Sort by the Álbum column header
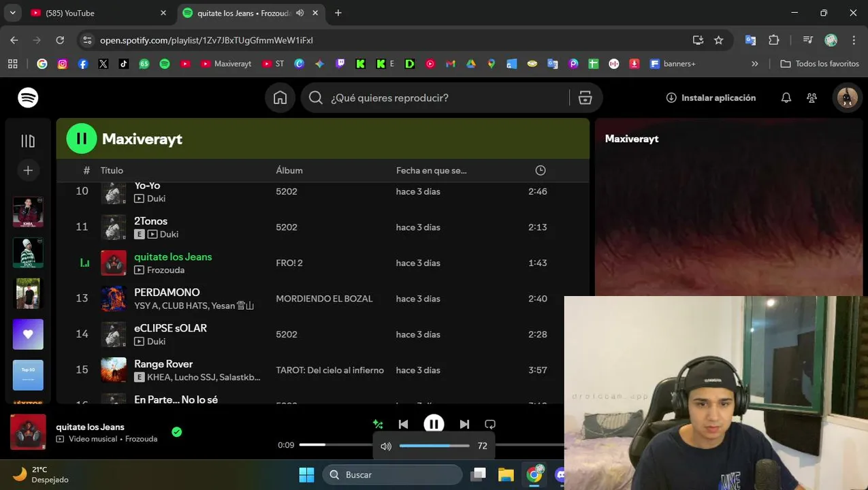The image size is (868, 490). (x=289, y=170)
